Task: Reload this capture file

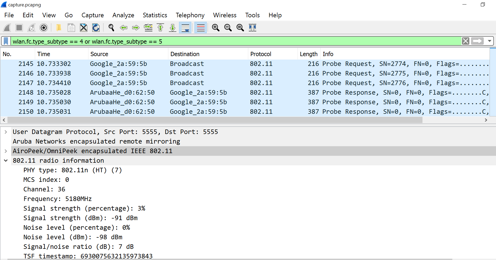Action: 96,28
